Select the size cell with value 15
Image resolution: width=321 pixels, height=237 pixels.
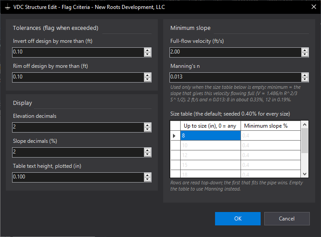tap(211, 165)
